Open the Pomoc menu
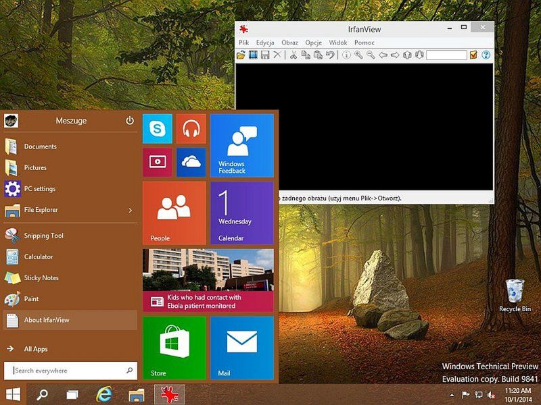This screenshot has height=405, width=541. pos(364,43)
